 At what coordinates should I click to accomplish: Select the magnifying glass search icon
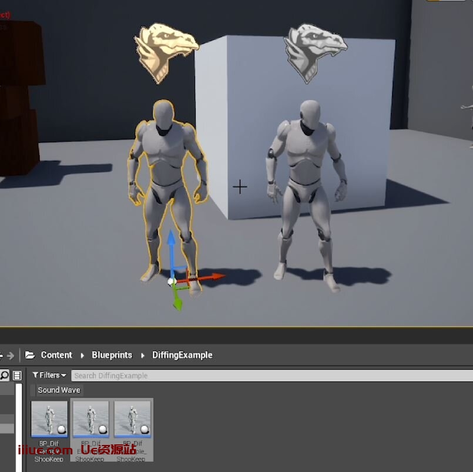[4, 374]
